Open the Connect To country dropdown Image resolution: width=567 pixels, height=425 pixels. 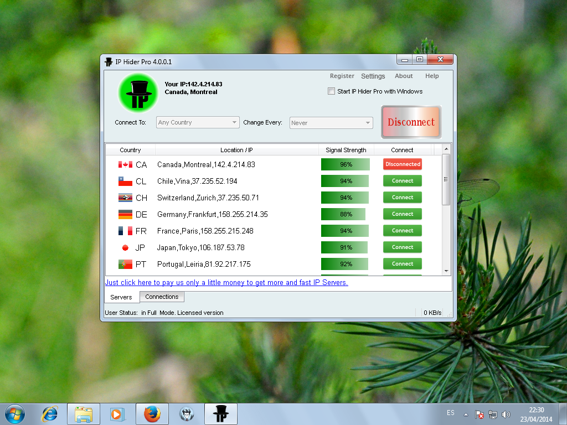tap(198, 122)
